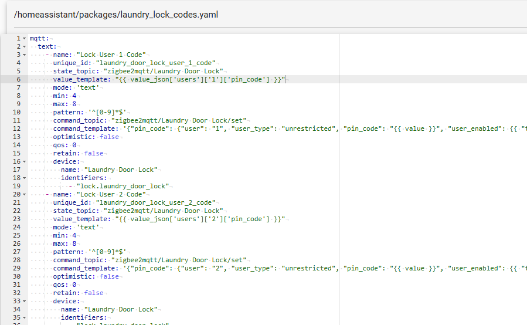Collapse the fold arrow on line 3
This screenshot has width=527, height=325.
tap(24, 55)
